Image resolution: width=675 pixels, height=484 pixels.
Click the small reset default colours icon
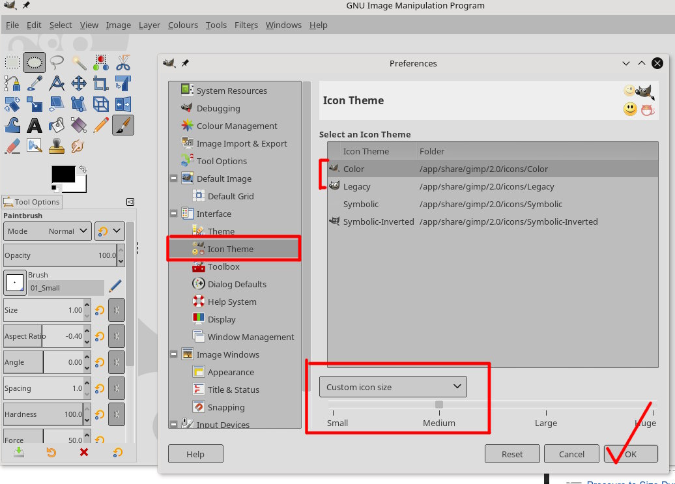[55, 188]
